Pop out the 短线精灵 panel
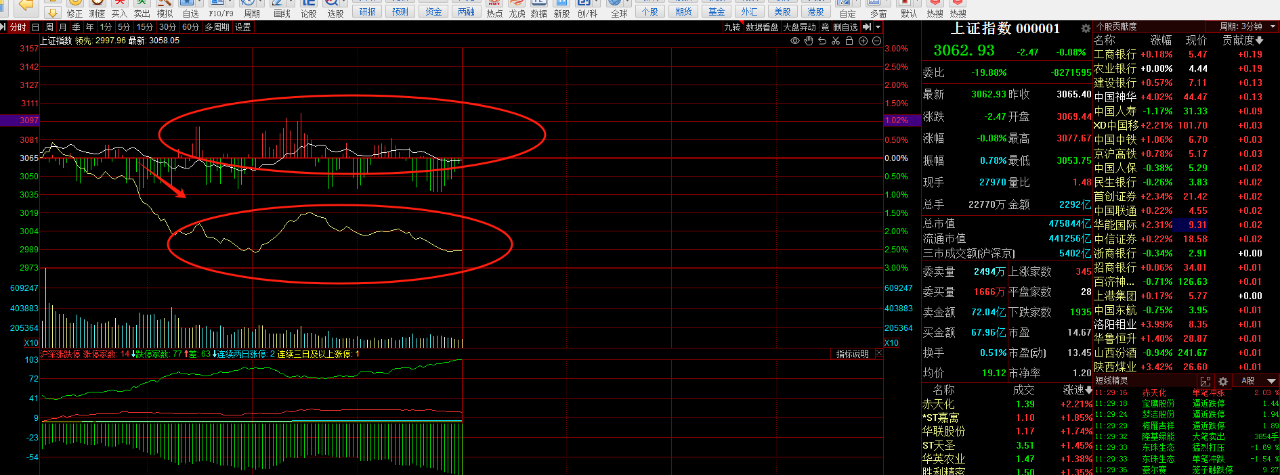1280x475 pixels. point(1206,381)
